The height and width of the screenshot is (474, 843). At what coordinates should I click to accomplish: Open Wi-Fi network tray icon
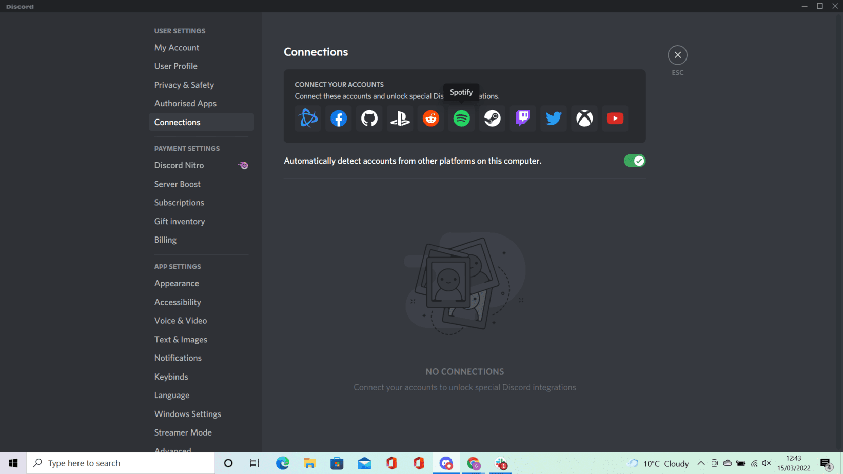(754, 463)
